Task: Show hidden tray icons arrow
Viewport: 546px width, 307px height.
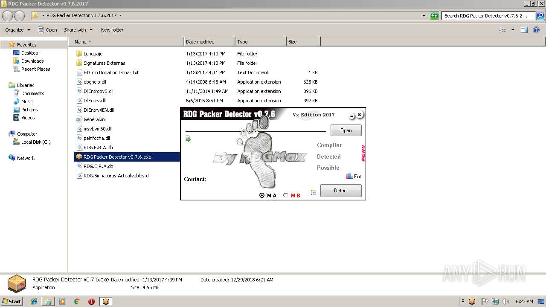Action: click(463, 301)
